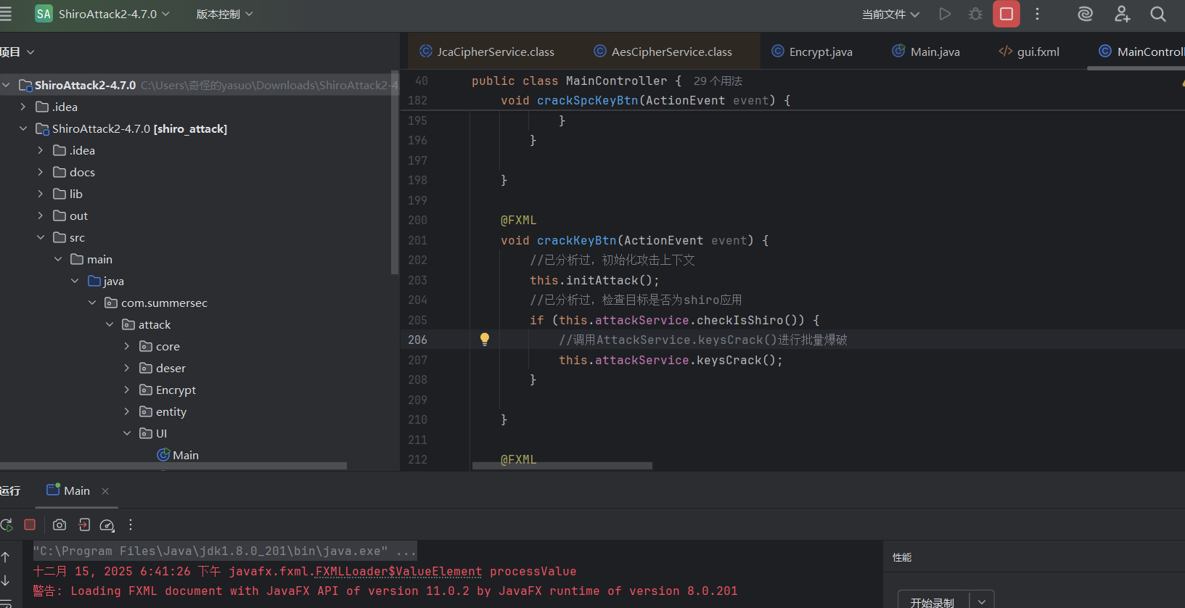This screenshot has height=608, width=1185.
Task: Click the 开始录制 button
Action: [x=932, y=601]
